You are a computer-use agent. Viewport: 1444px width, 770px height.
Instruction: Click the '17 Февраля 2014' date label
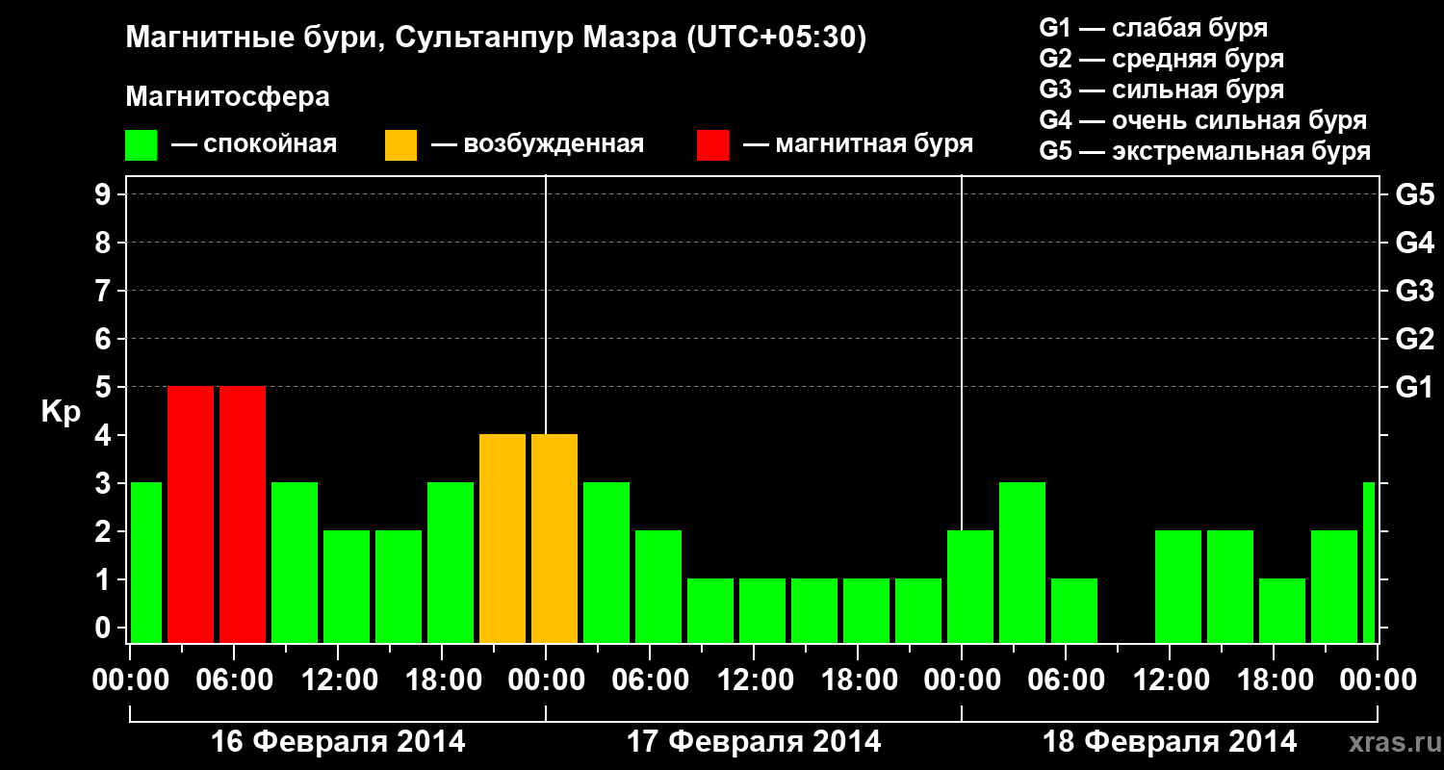(754, 742)
